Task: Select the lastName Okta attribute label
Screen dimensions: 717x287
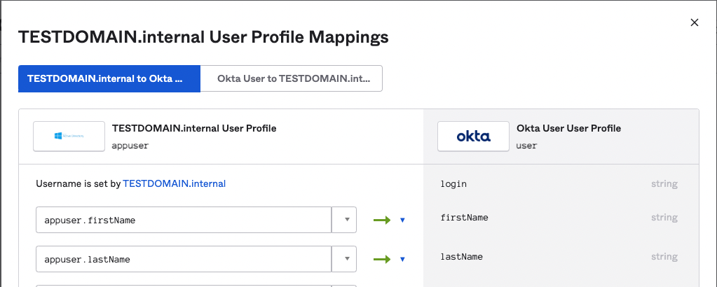Action: click(462, 257)
